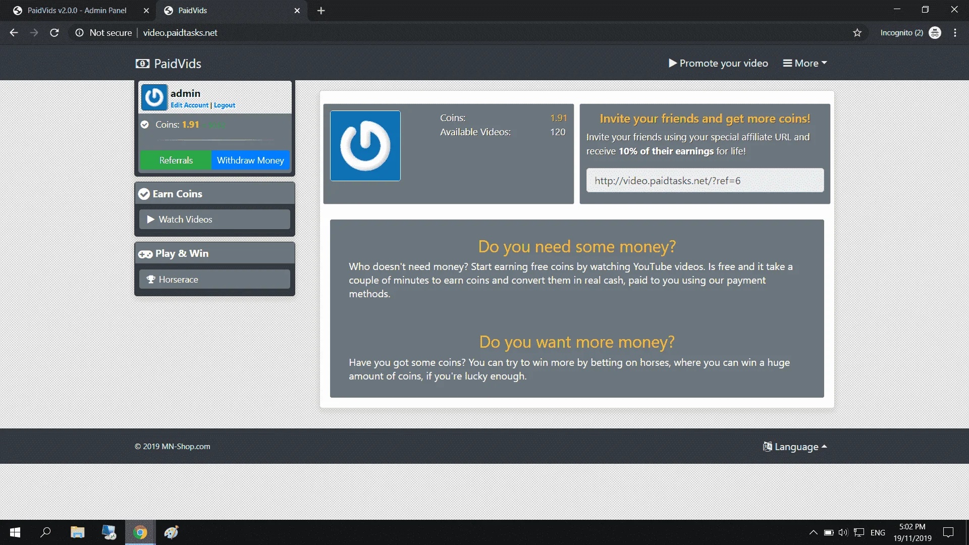Screen dimensions: 969x545
Task: Click the Incognito profile icon
Action: click(935, 33)
